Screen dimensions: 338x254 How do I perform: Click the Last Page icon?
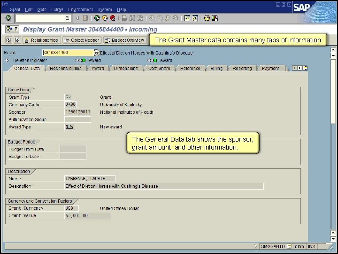pos(176,18)
